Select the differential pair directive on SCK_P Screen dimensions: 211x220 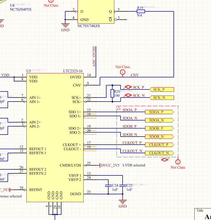[x=127, y=87]
